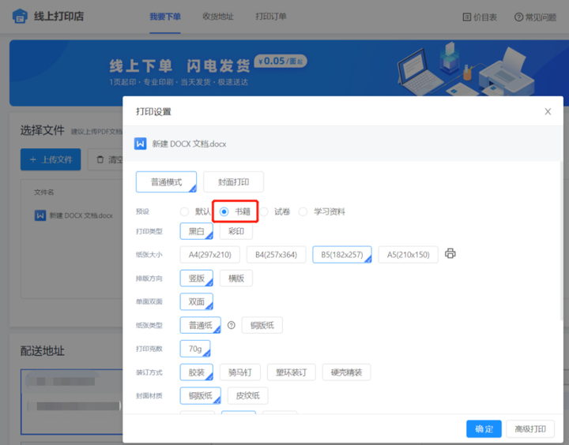Select 封面打印 mode
569x445 pixels.
point(233,182)
